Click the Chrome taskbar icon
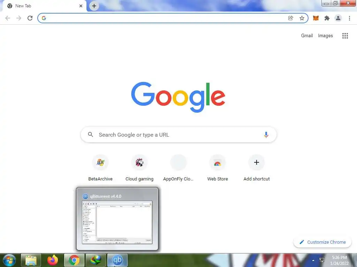Viewport: 357px width, 267px height. point(74,260)
